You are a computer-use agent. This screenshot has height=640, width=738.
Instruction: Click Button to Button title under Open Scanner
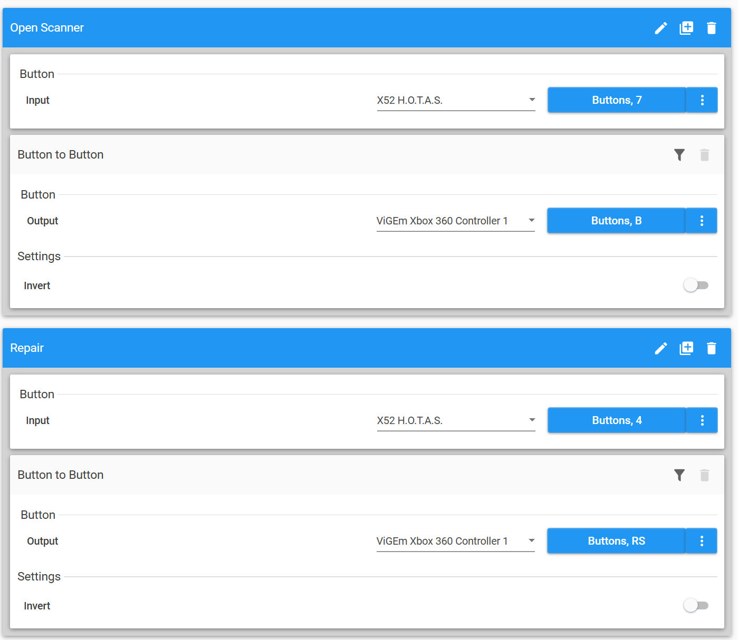tap(61, 155)
